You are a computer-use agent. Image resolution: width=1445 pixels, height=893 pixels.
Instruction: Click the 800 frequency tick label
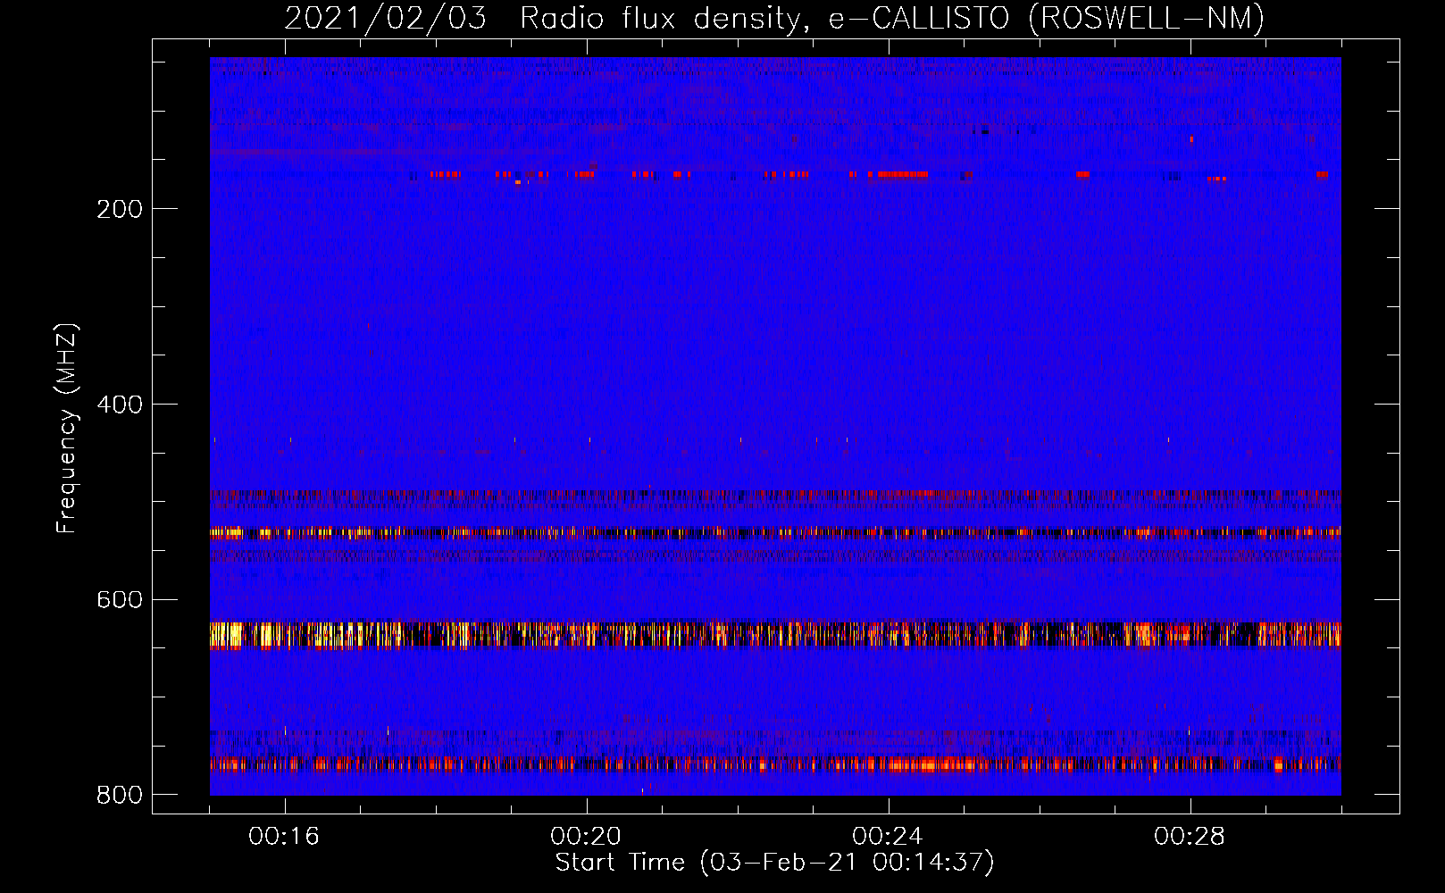pos(120,795)
